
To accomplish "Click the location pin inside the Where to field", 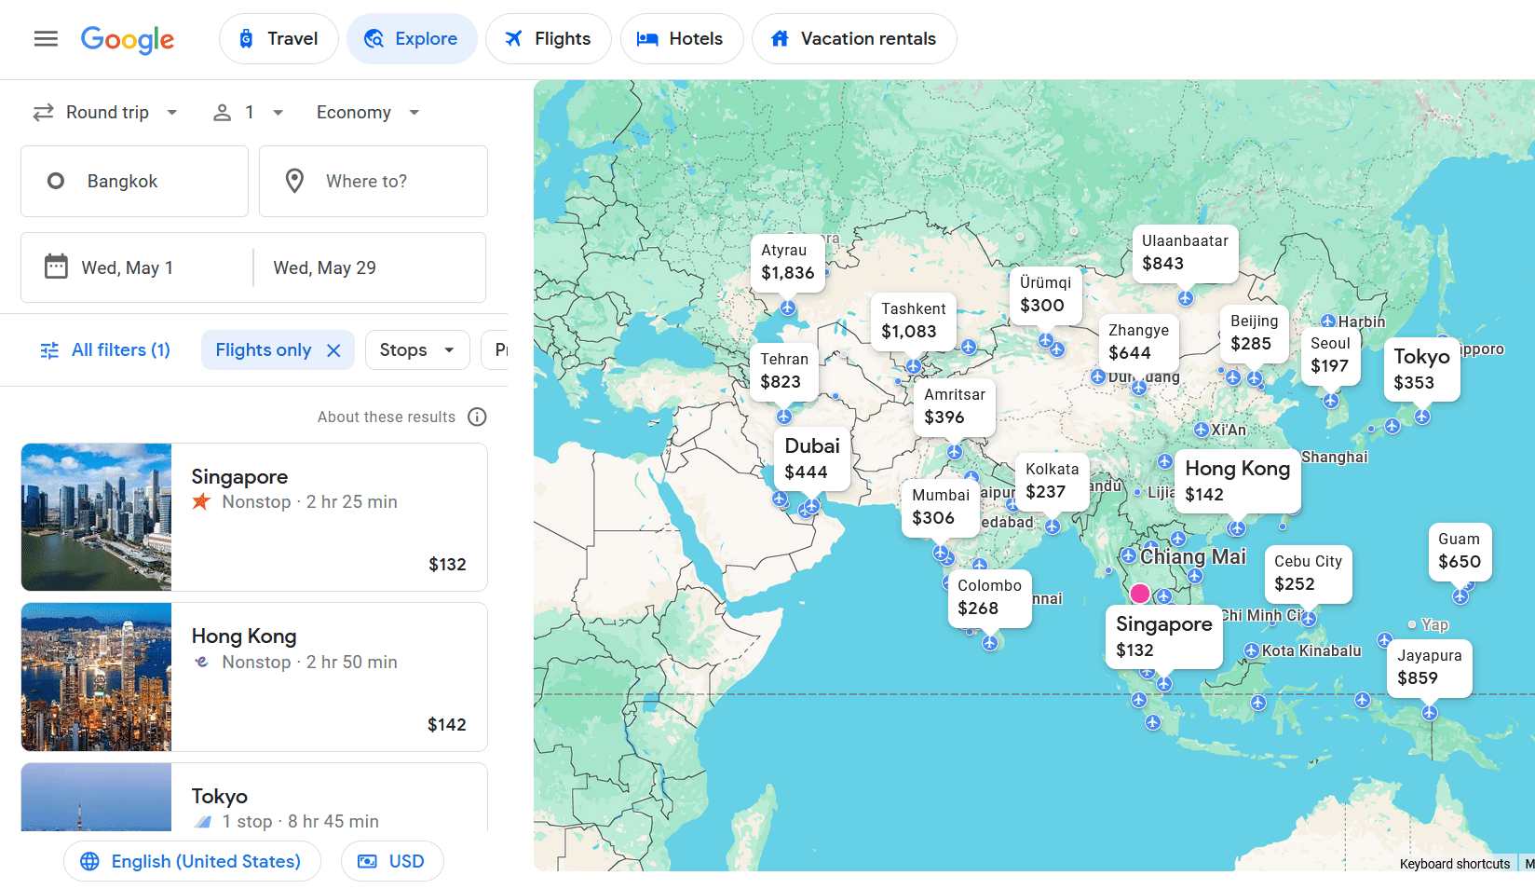I will (294, 180).
